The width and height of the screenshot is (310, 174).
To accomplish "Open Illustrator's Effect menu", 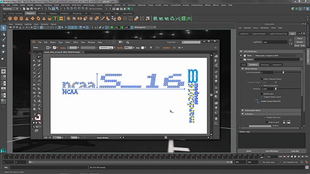I will (76, 42).
